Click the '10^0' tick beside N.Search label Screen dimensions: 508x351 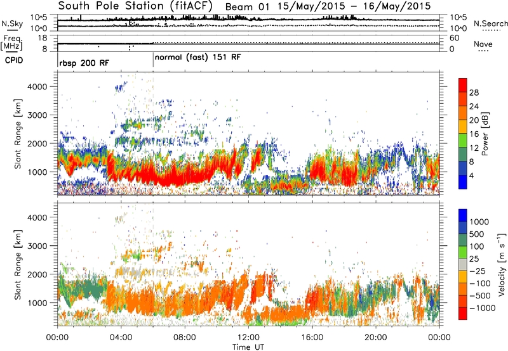458,29
